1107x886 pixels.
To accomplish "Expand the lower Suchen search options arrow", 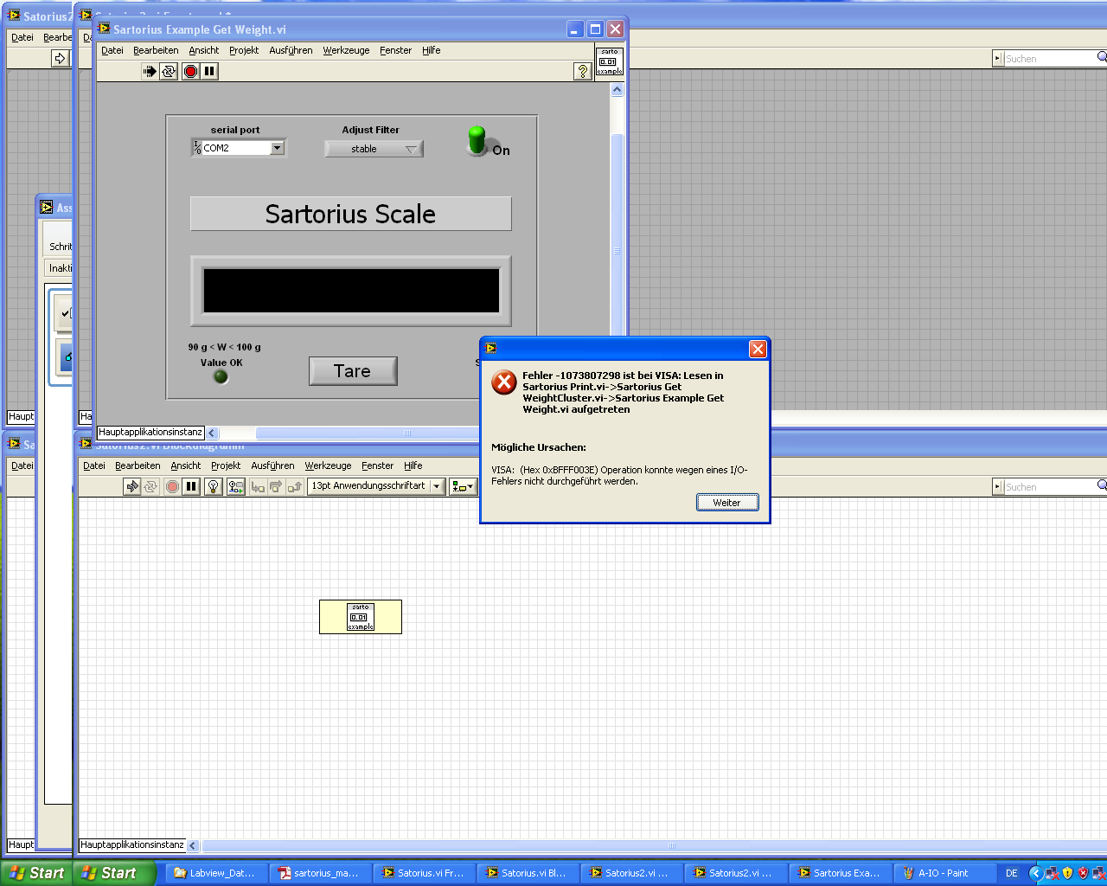I will coord(998,486).
